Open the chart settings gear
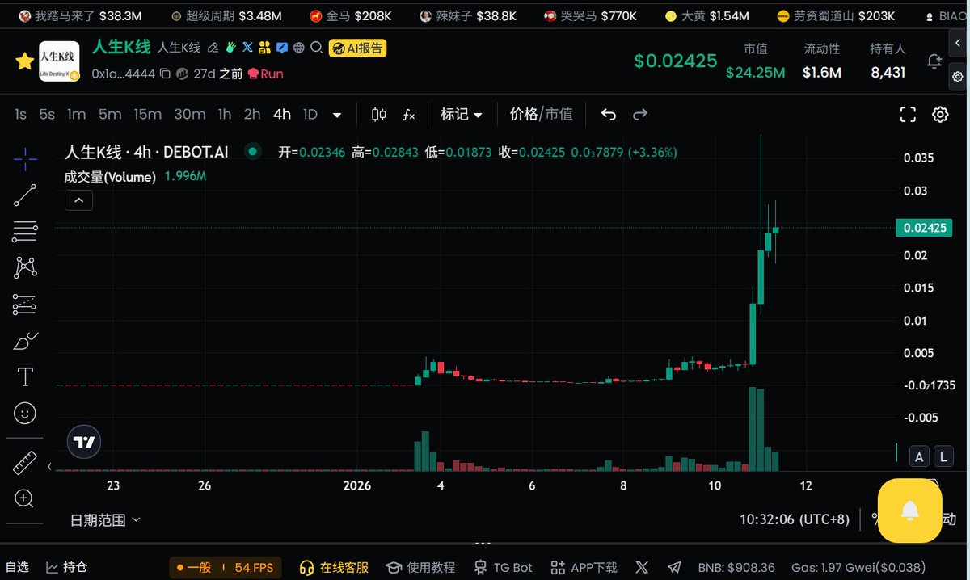The width and height of the screenshot is (970, 580). (x=939, y=114)
